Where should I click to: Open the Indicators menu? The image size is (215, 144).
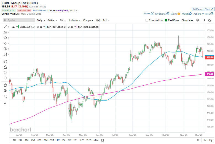74,20
